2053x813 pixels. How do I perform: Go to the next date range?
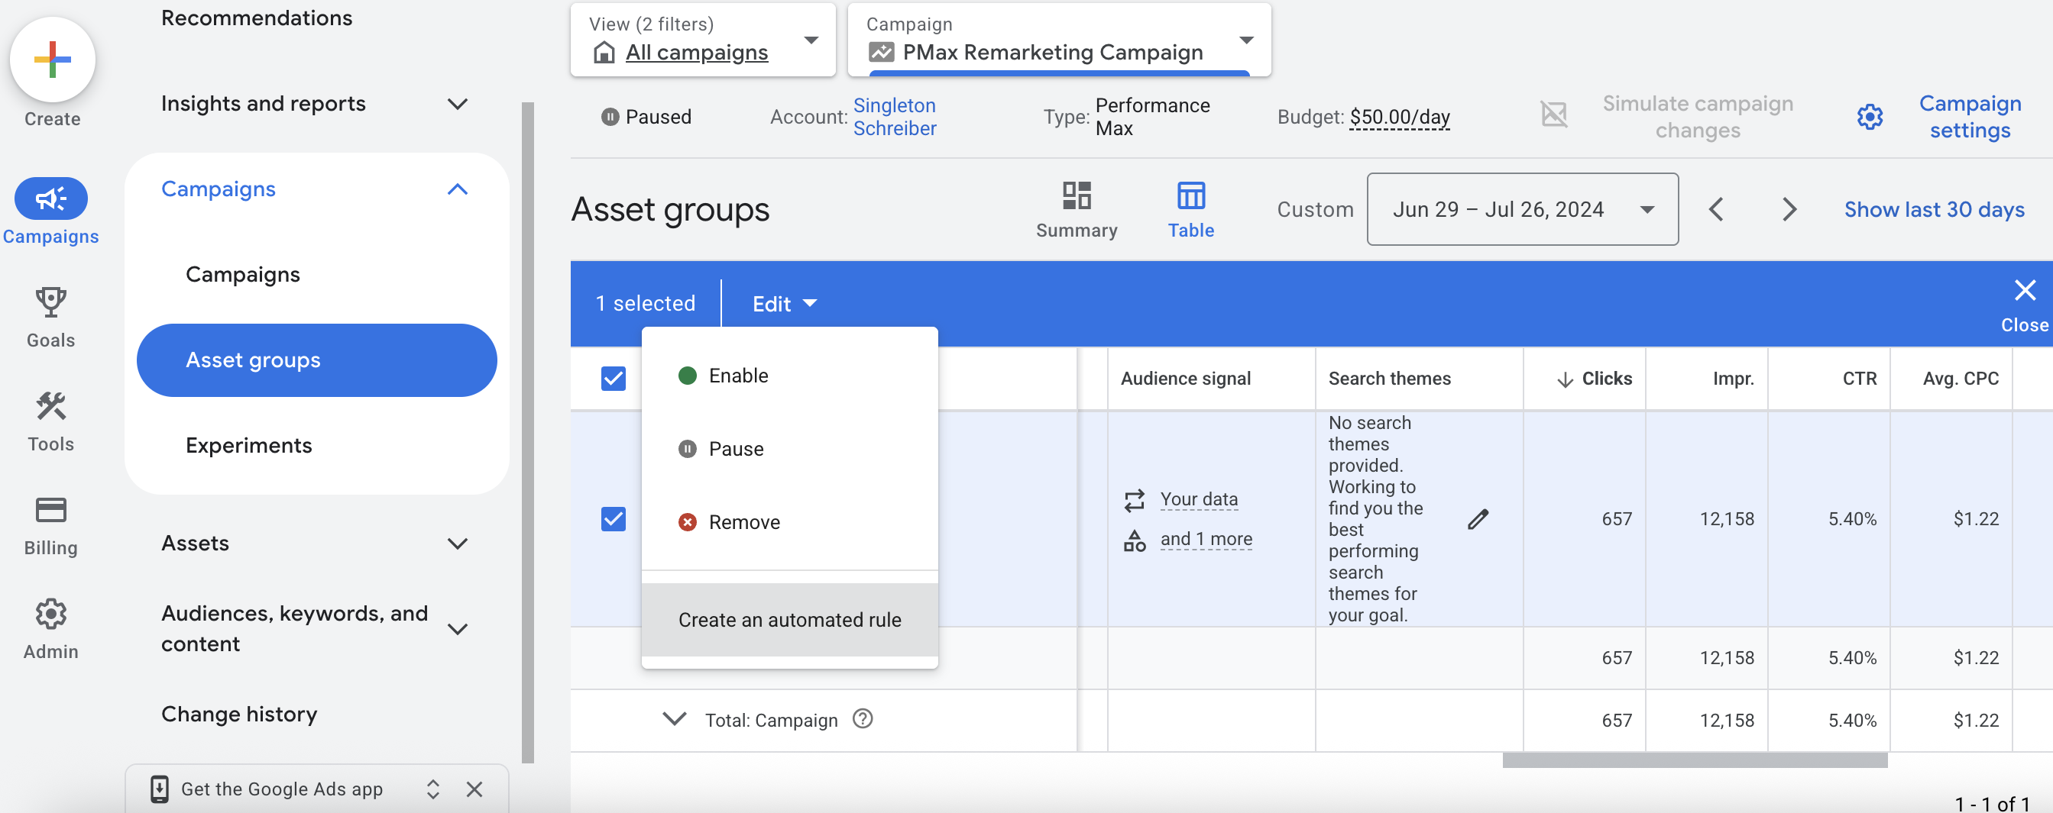tap(1789, 209)
